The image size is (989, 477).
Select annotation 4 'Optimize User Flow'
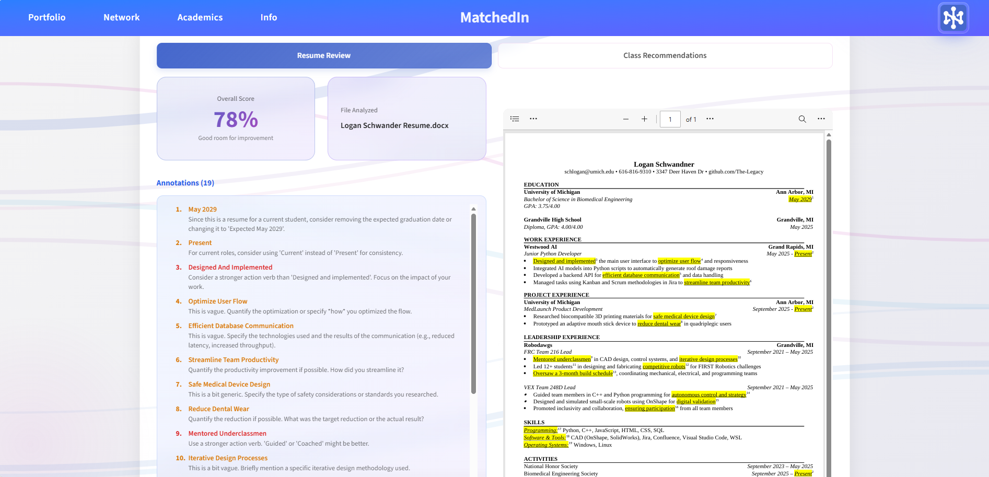217,301
